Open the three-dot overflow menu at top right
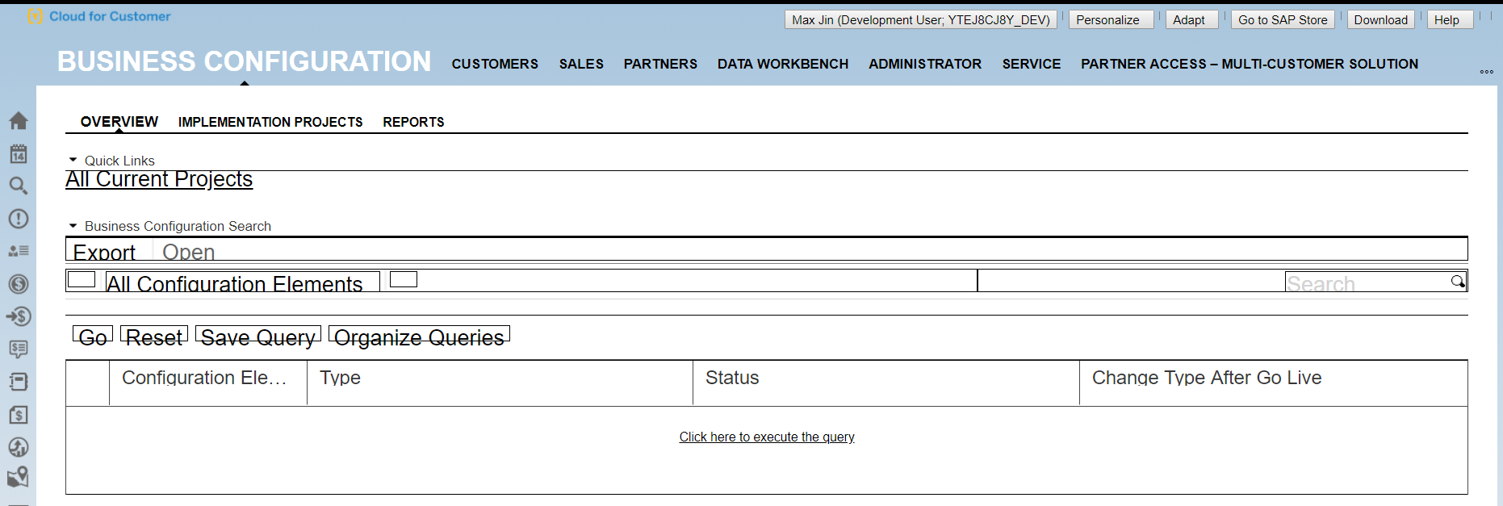Screen dimensions: 1503x506 point(1486,72)
